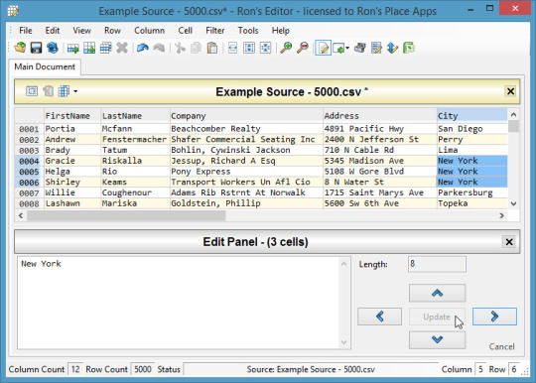Open the Filter menu
The height and width of the screenshot is (383, 536).
215,31
